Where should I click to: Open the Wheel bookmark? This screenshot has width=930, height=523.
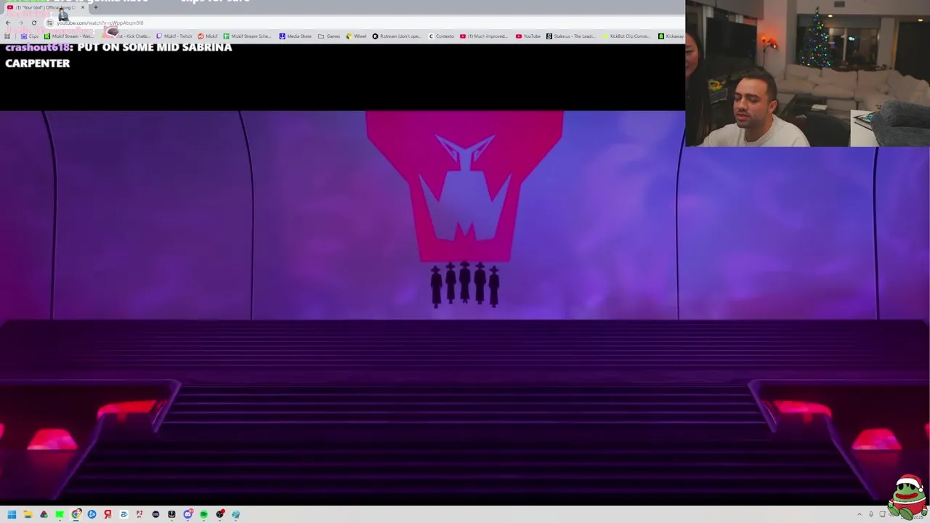(x=356, y=36)
